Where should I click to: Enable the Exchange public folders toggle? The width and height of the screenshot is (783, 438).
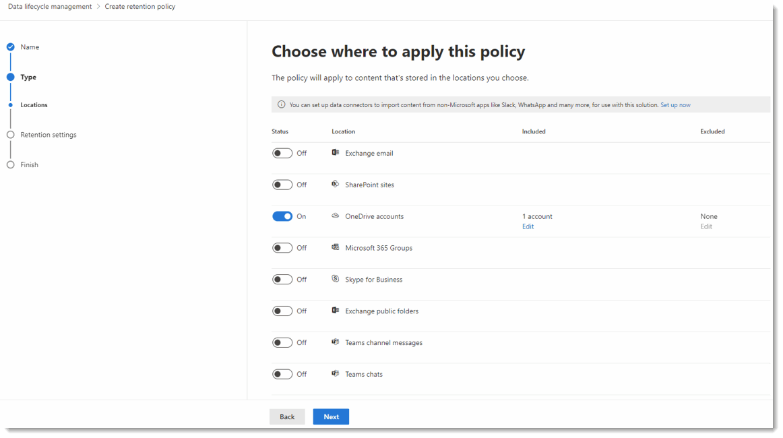(x=282, y=311)
